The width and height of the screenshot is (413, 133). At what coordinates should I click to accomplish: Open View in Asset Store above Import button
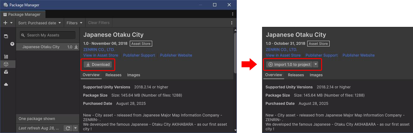point(283,55)
